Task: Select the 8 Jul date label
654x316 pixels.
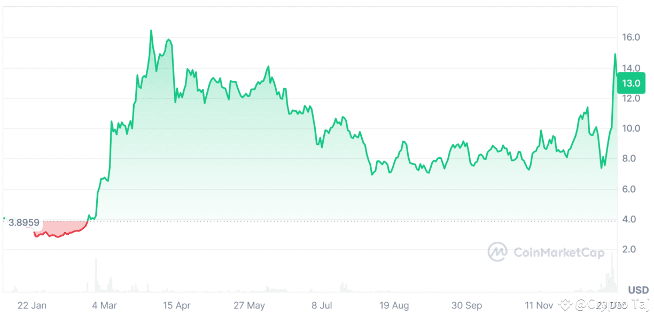Action: pyautogui.click(x=322, y=306)
